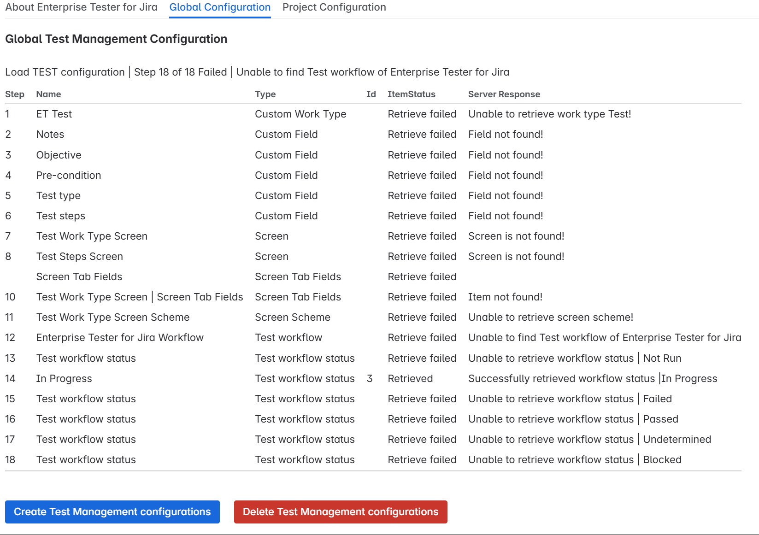Click the Pre-condition custom field name

pos(69,176)
